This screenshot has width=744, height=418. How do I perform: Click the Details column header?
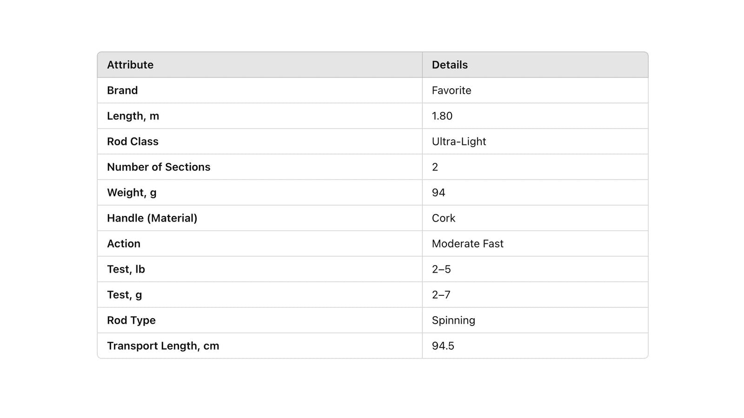click(x=450, y=65)
